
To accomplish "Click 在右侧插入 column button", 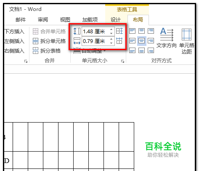I will [14, 51].
